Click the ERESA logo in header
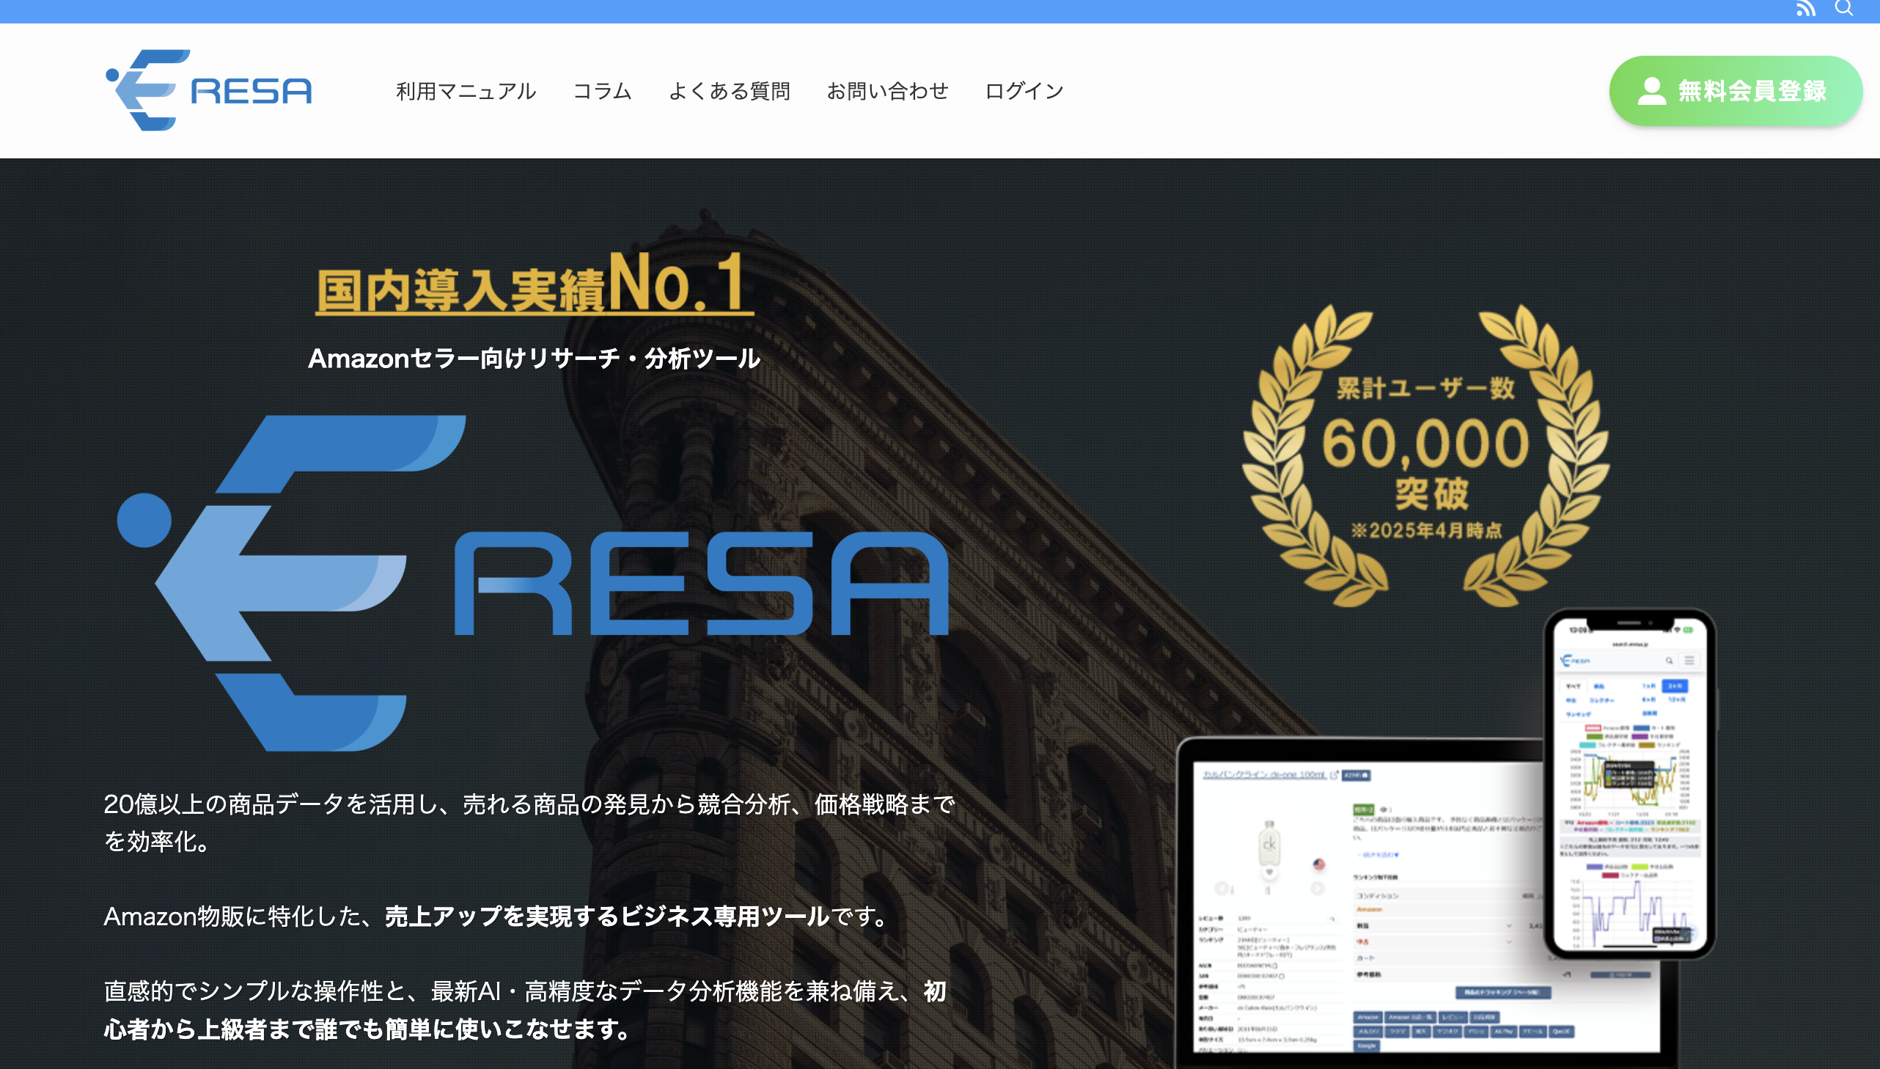The height and width of the screenshot is (1069, 1880). coord(209,90)
